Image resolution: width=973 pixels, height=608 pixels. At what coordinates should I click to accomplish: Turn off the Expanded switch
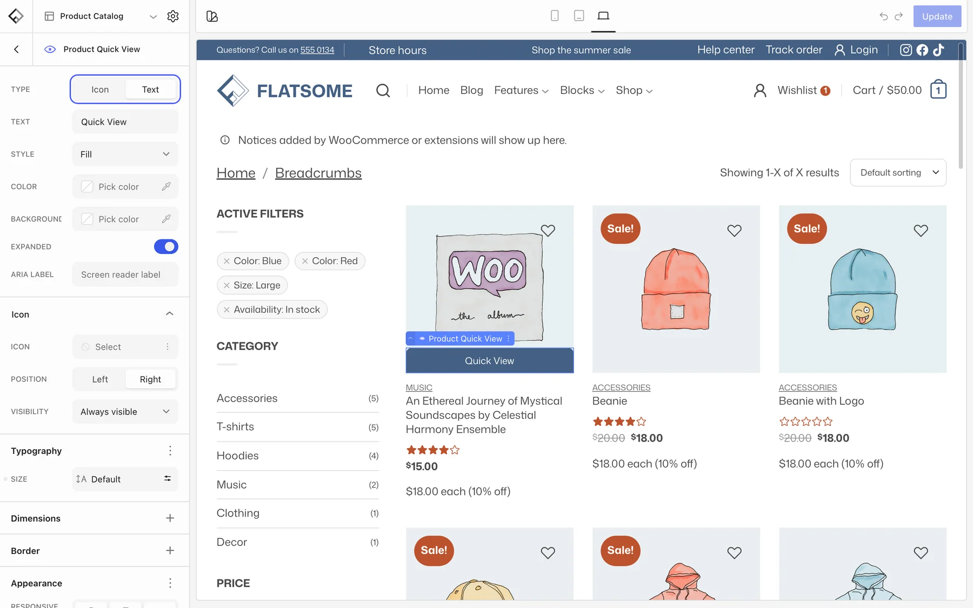[x=166, y=246]
